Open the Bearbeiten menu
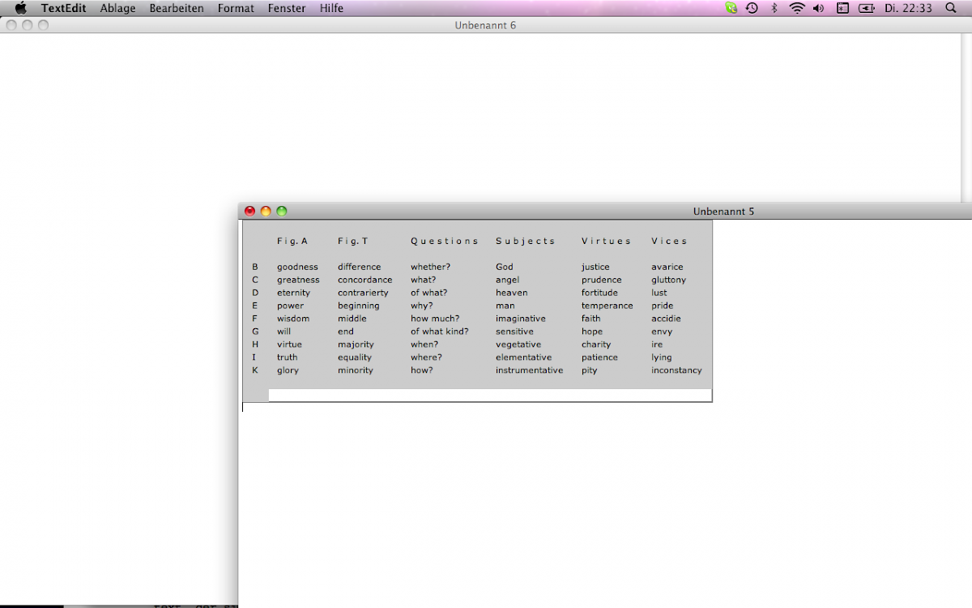This screenshot has height=608, width=972. tap(177, 8)
